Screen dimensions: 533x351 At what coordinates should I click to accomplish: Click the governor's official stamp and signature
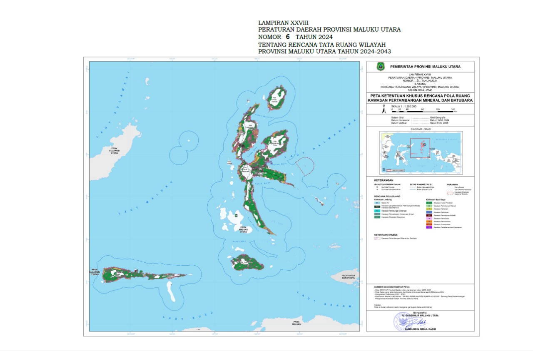coord(411,321)
